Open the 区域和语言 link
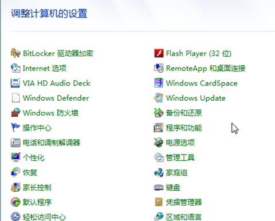The height and width of the screenshot is (221, 275). [x=184, y=217]
